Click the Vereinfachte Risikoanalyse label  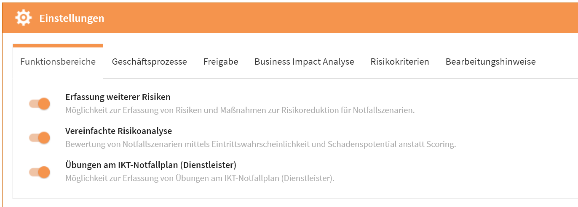coord(118,131)
